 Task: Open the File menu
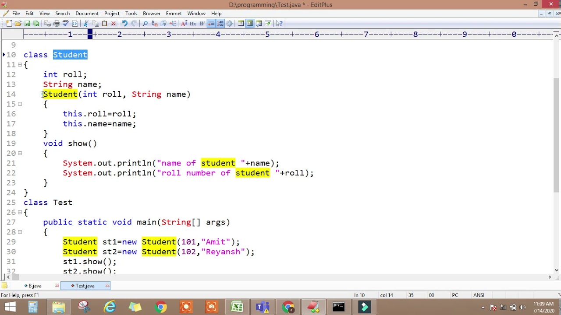pyautogui.click(x=16, y=14)
